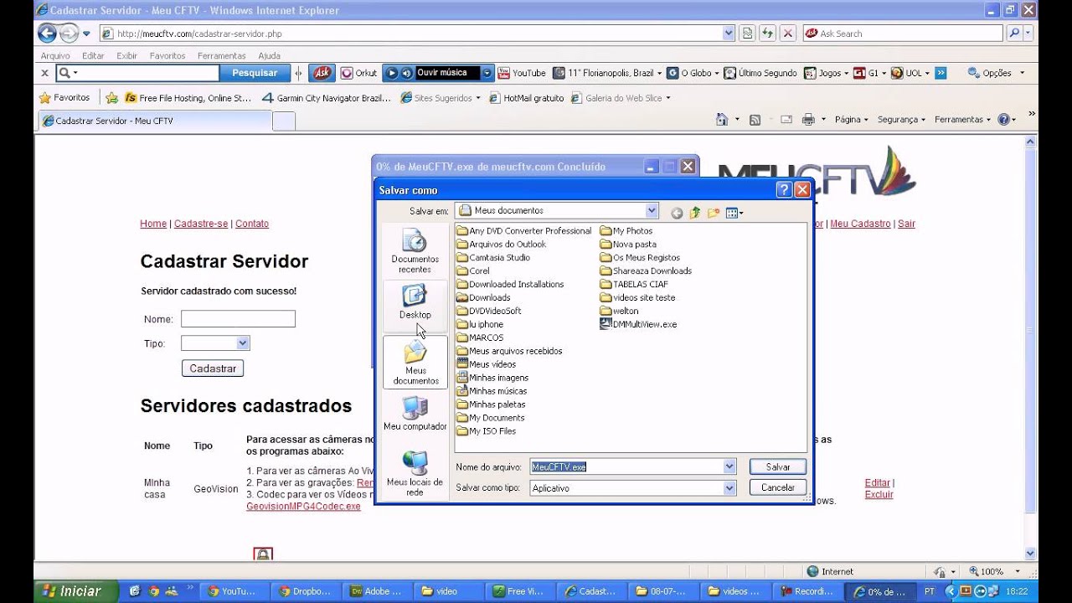Follow the Cadastre-se link
Viewport: 1072px width, 603px height.
(201, 224)
